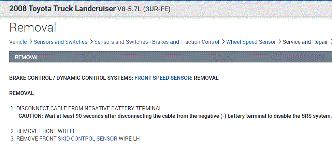This screenshot has height=147, width=332.
Task: Click the 2008 Toyota Truck Landcruiser title
Action: pyautogui.click(x=62, y=9)
